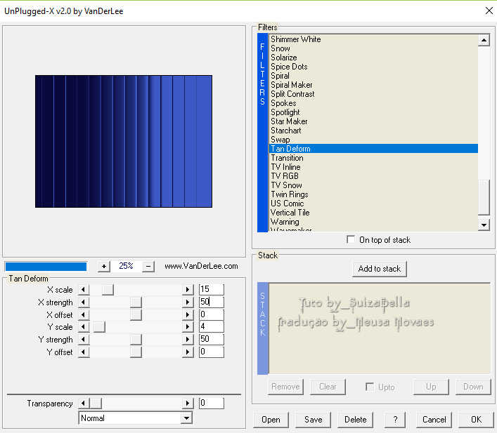Click X scale left arrow
This screenshot has width=497, height=433.
click(84, 290)
